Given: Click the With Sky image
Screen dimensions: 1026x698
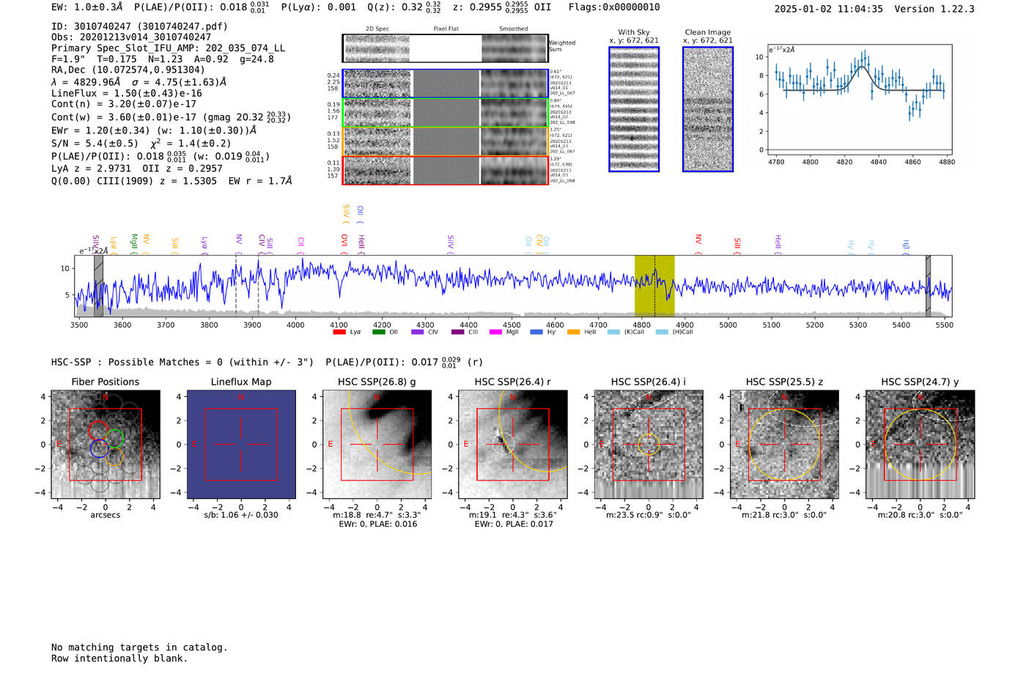Looking at the screenshot, I should [634, 109].
